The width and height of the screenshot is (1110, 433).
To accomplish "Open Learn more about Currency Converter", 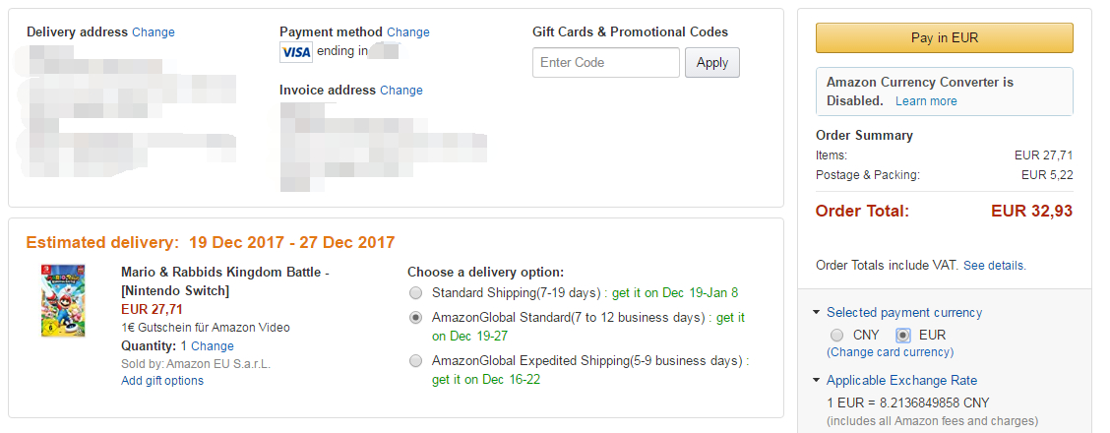I will [x=926, y=101].
